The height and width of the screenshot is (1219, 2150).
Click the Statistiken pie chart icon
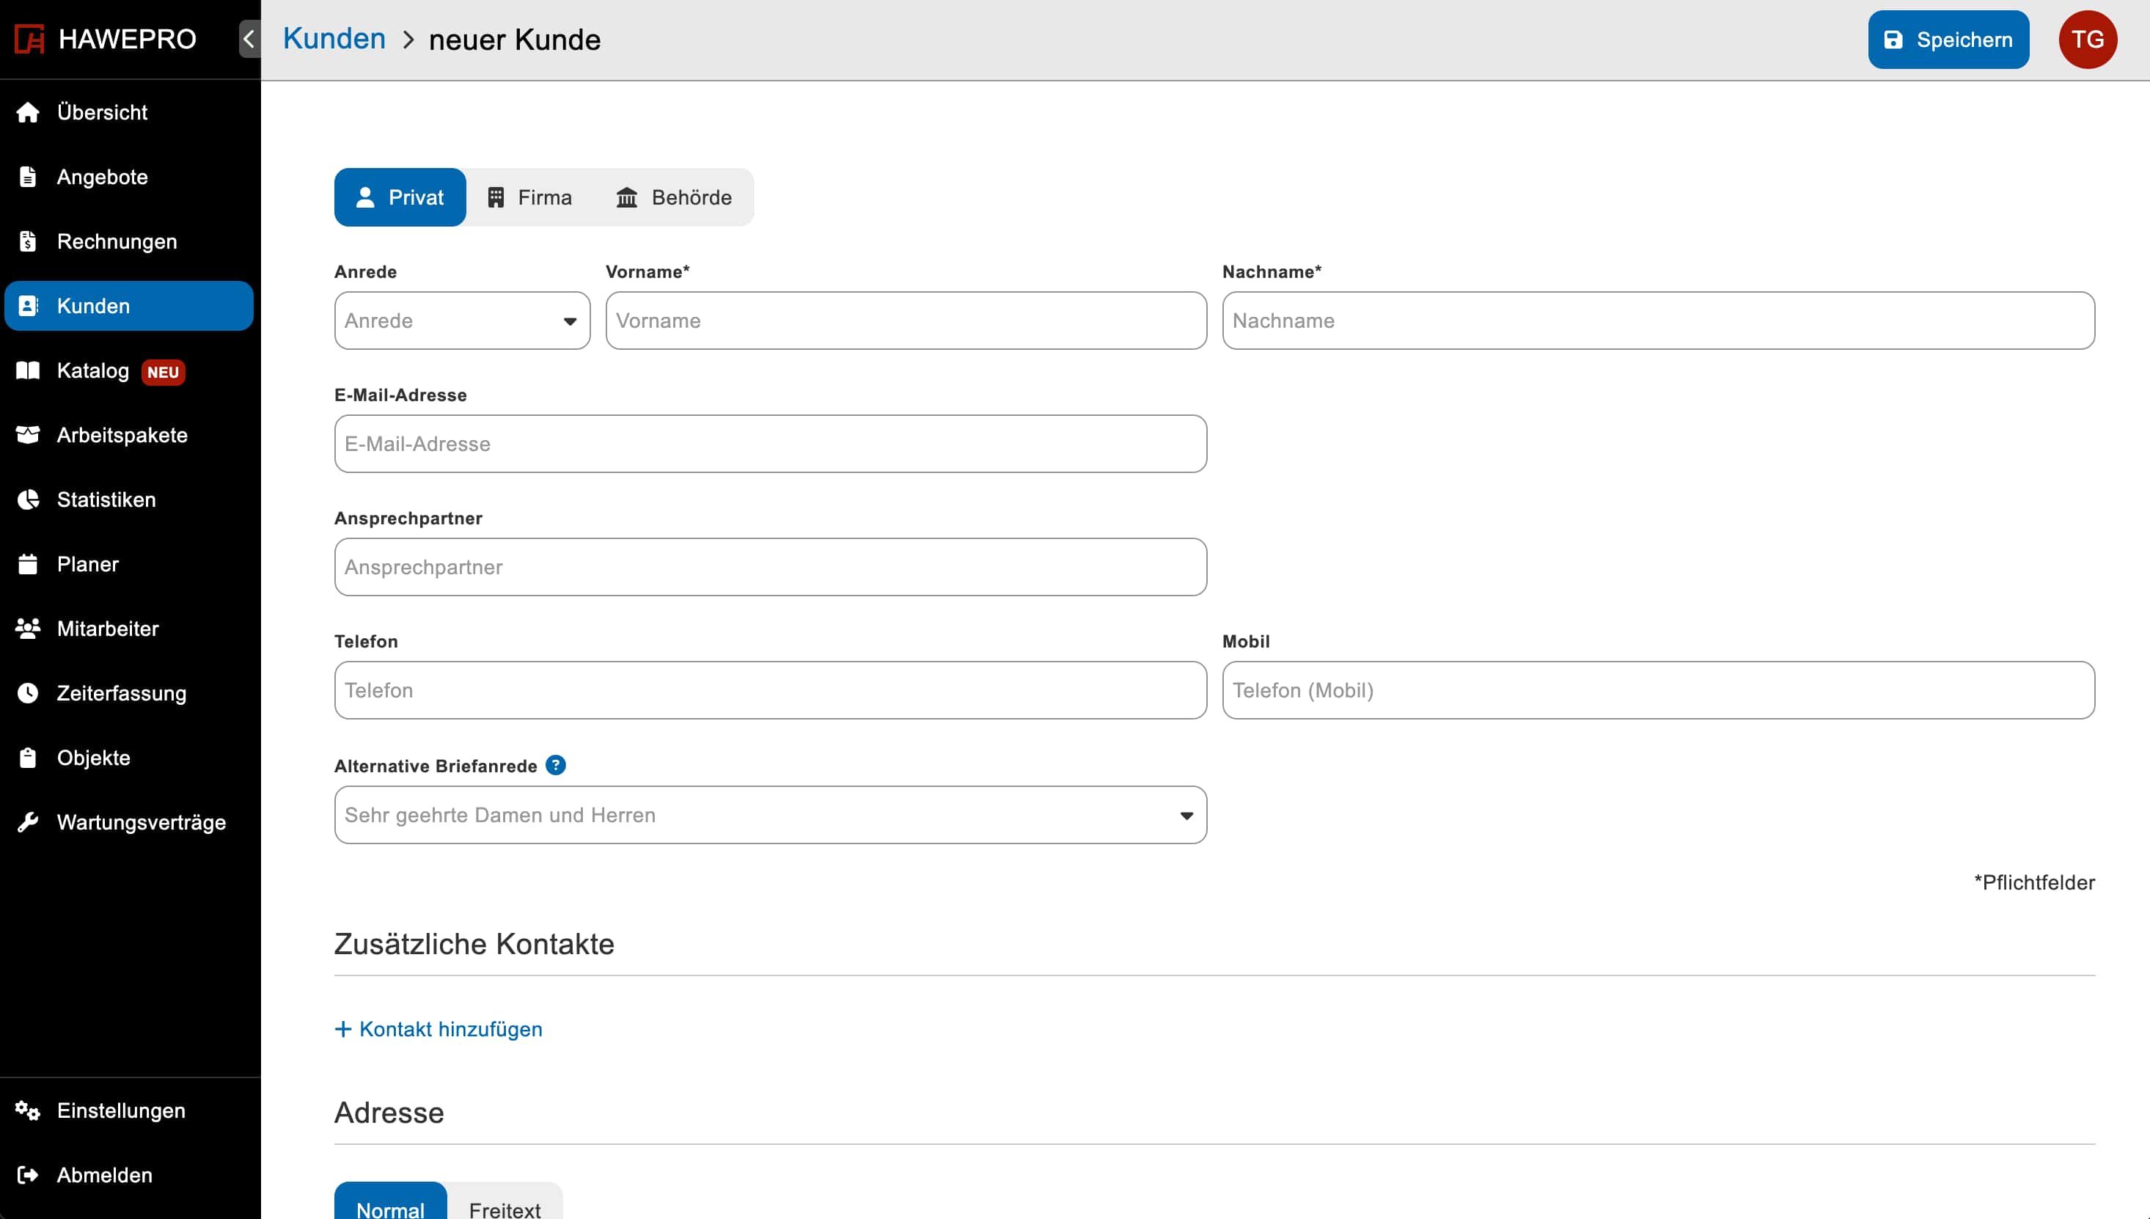pos(28,499)
